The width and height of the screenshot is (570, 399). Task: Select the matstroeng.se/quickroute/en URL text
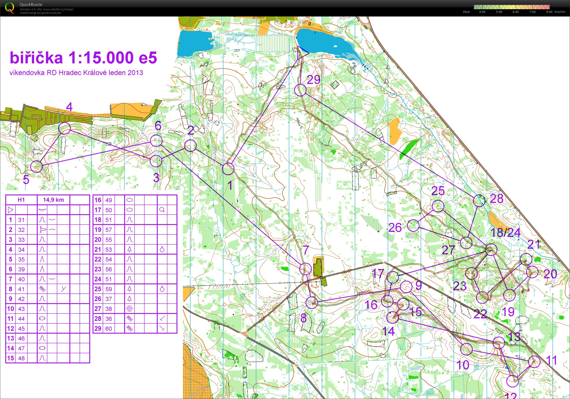[40, 13]
